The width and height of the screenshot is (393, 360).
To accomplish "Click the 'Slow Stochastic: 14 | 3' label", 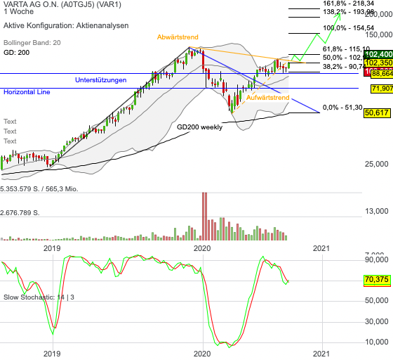I will 39,297.
